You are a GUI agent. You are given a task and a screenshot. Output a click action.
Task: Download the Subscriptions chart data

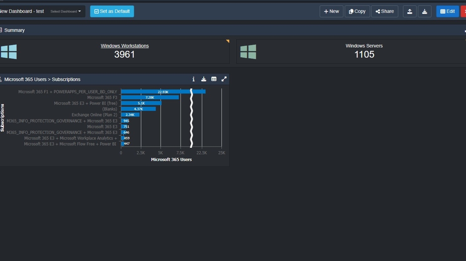pos(203,79)
